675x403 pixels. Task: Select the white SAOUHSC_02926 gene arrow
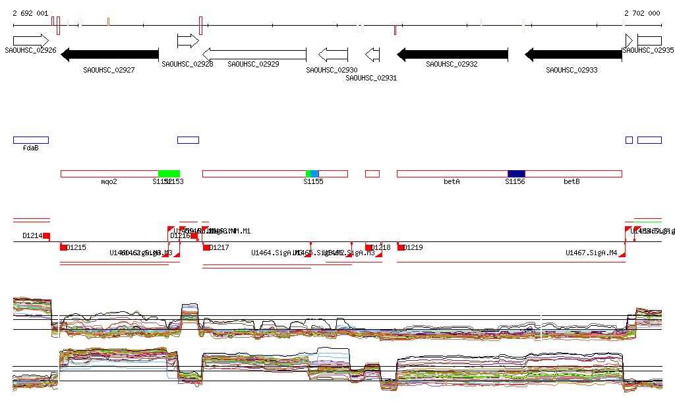(x=31, y=41)
